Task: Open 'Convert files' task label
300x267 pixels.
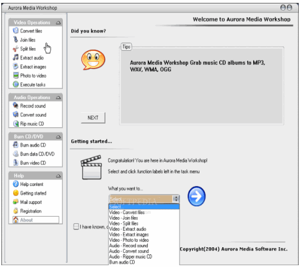Action: (x=31, y=31)
